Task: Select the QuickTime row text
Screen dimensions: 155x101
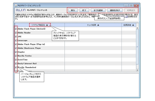Action: click(22, 60)
